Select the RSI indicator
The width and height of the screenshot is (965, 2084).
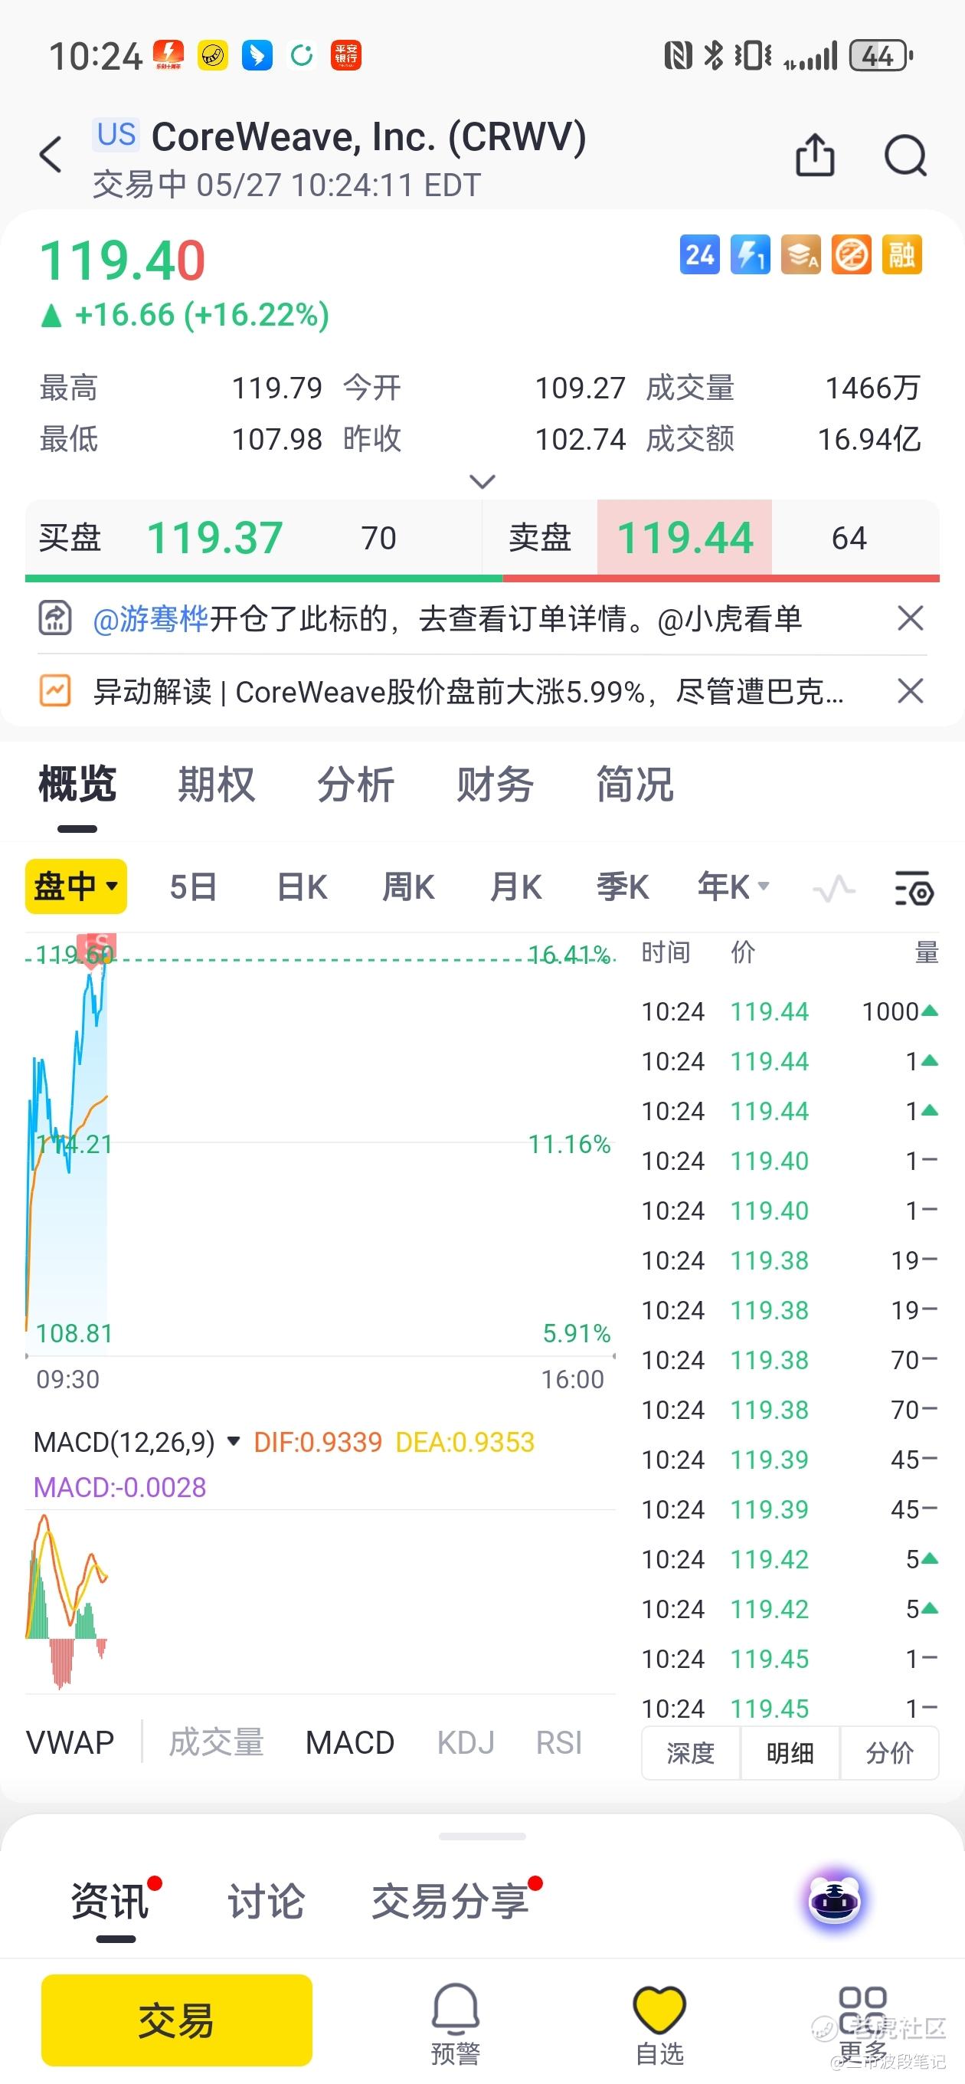click(559, 1743)
